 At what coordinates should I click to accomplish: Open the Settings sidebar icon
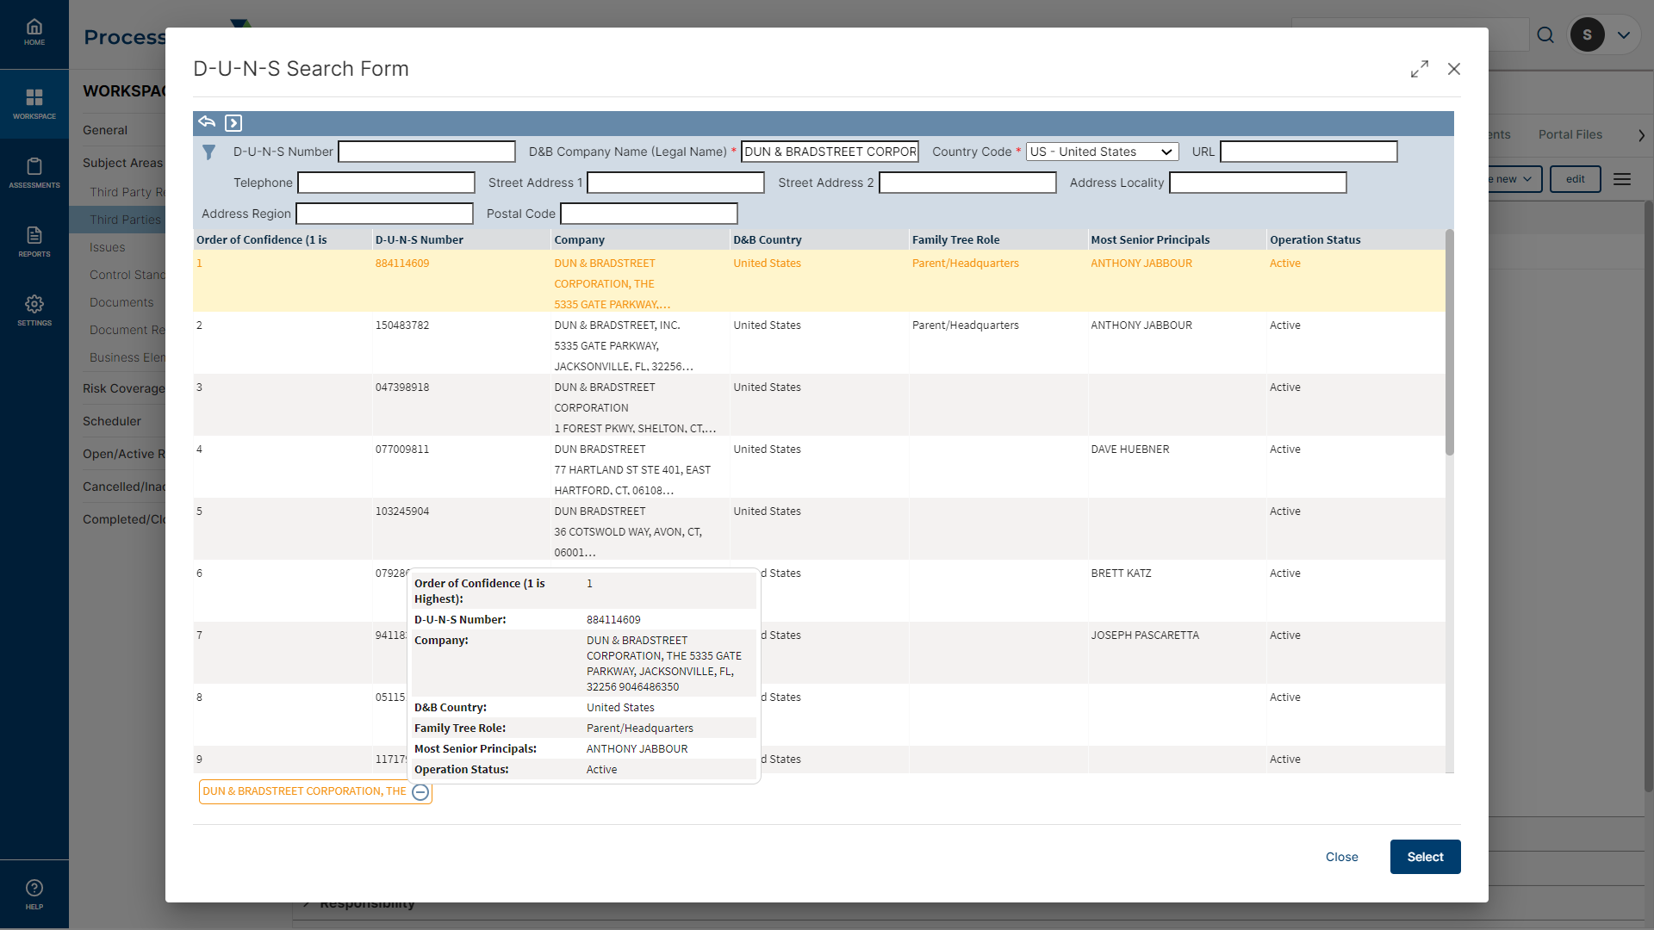(34, 311)
